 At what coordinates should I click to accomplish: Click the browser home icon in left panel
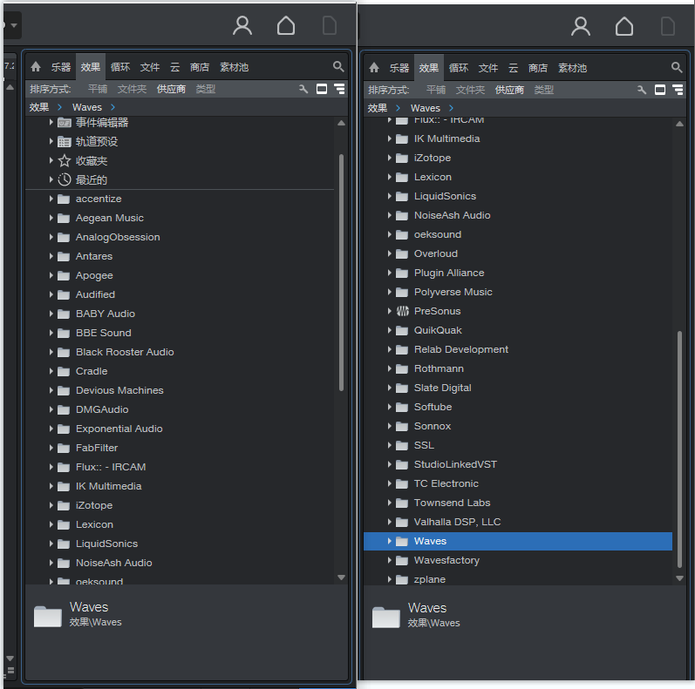(36, 67)
